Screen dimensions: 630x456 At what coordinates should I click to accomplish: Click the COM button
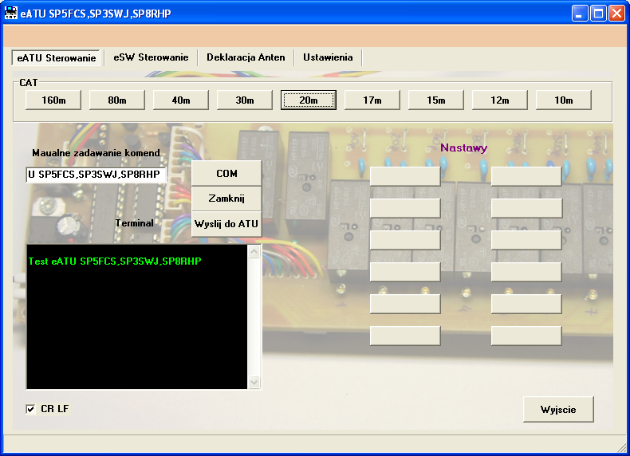tap(226, 174)
